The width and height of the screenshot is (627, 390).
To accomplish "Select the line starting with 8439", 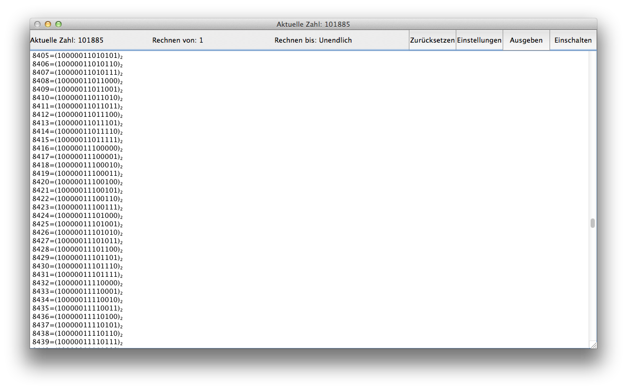I will click(x=77, y=342).
